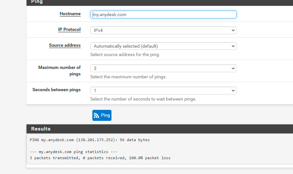
Task: Click the Hostname input field
Action: pos(163,15)
